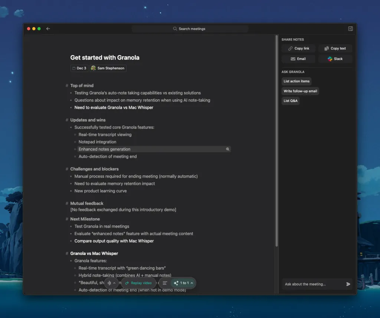The image size is (380, 318).
Task: Copy text of the notes
Action: point(335,48)
